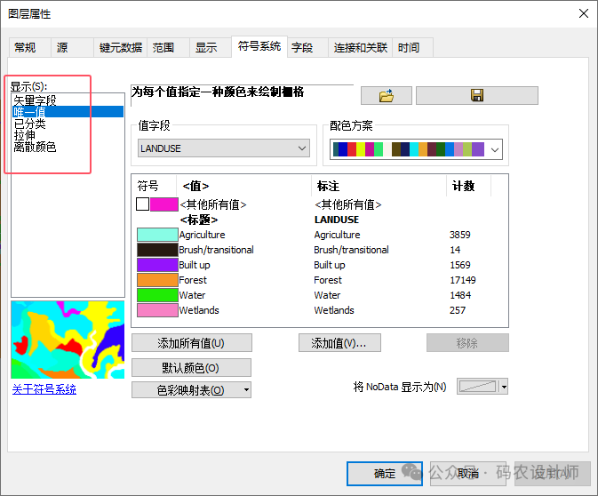
Task: Click the floppy disk save button
Action: tap(476, 96)
